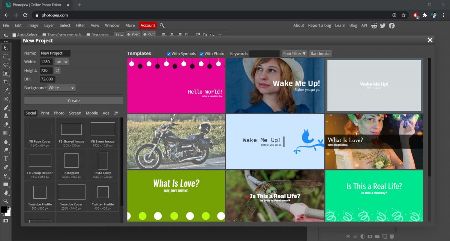Viewport: 450px width, 241px height.
Task: Switch to the Print templates tab
Action: tap(45, 113)
